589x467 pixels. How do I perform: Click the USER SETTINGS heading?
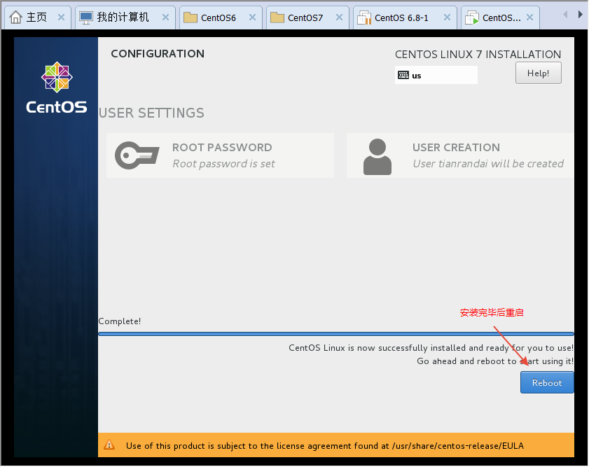[x=151, y=113]
